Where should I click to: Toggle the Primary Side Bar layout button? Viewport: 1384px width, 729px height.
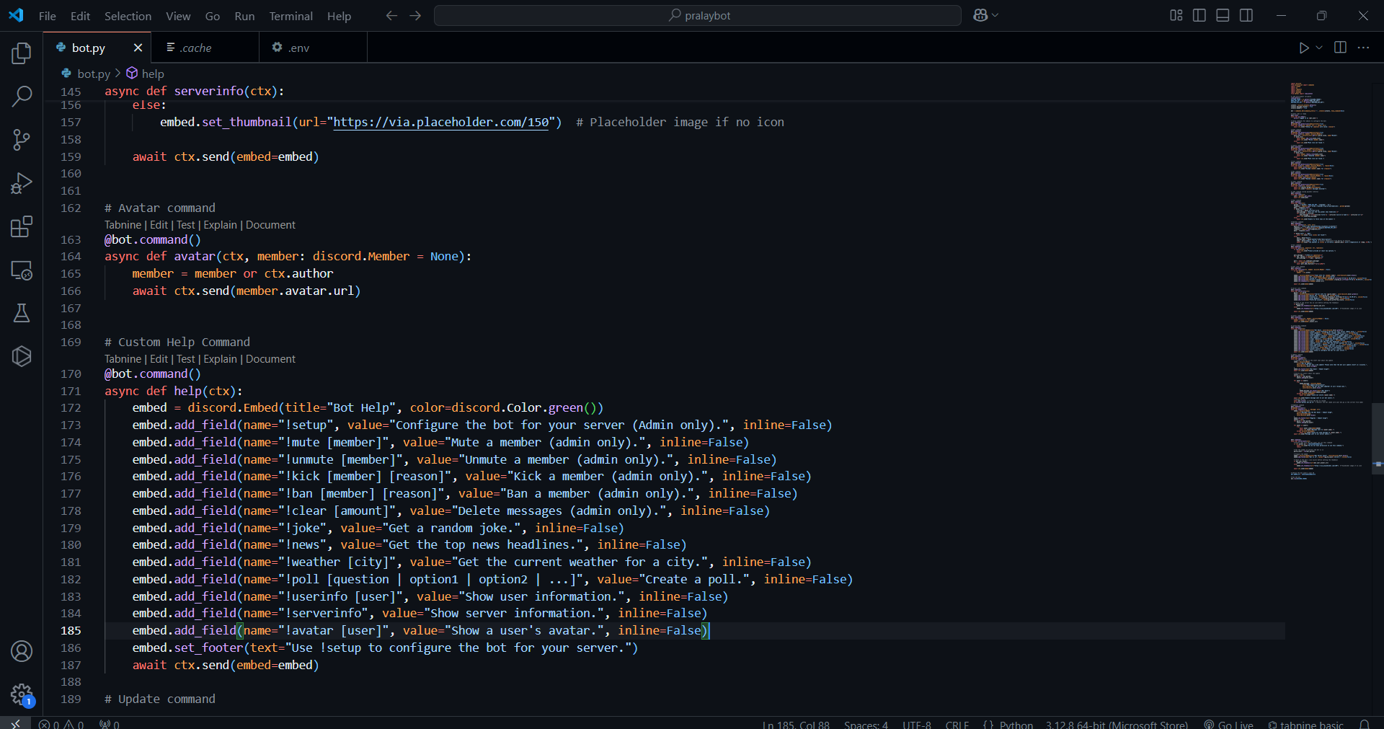(x=1199, y=15)
